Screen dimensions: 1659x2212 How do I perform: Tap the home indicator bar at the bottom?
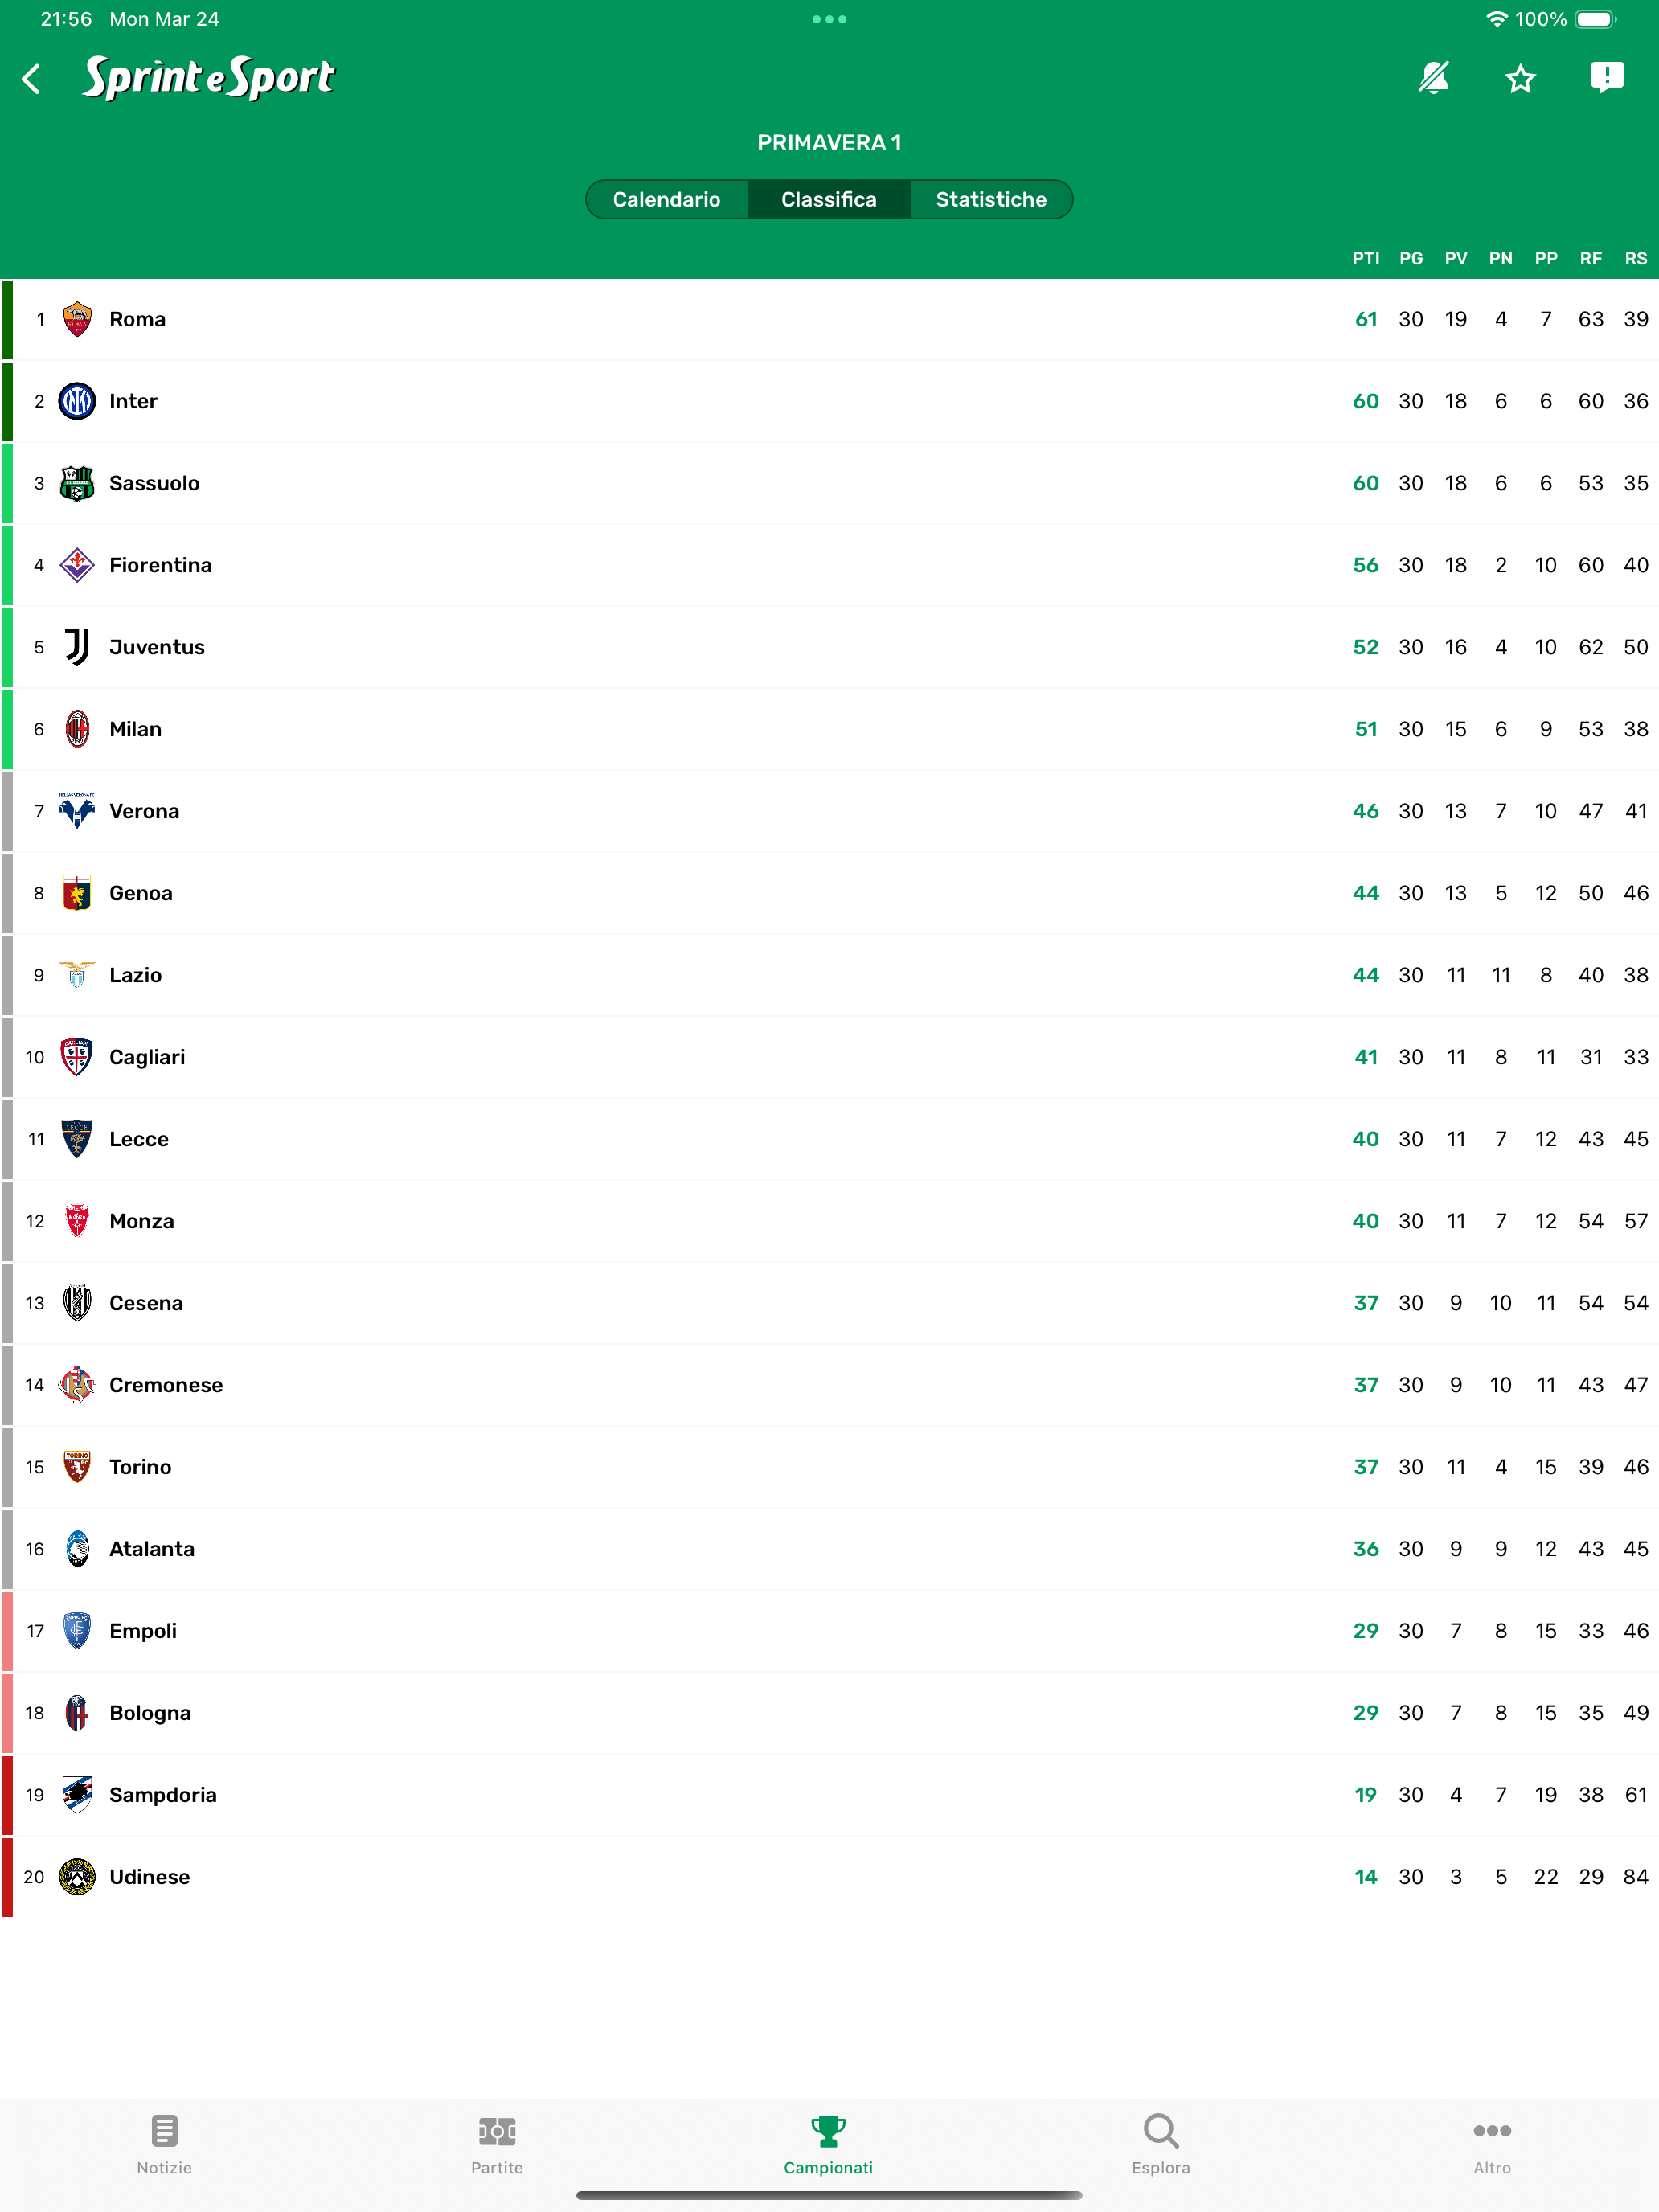829,2195
